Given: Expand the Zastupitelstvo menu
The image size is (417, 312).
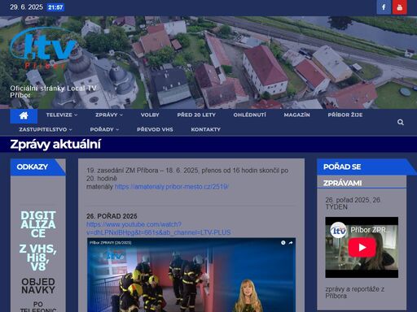Looking at the screenshot, I should [x=46, y=129].
